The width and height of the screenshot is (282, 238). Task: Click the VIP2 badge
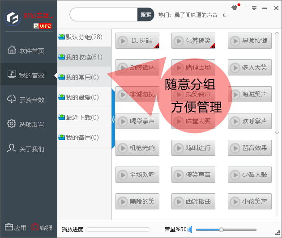43,26
